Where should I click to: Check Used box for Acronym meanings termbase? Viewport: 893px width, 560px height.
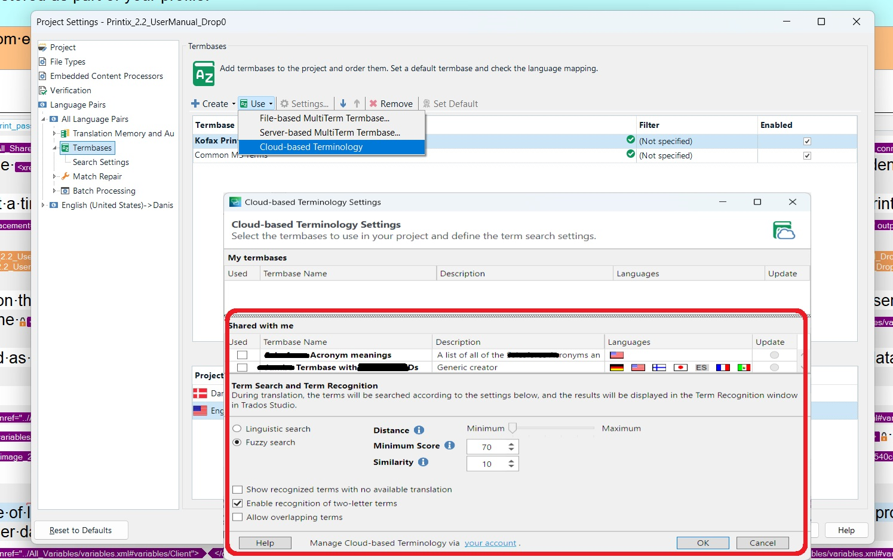click(x=242, y=355)
